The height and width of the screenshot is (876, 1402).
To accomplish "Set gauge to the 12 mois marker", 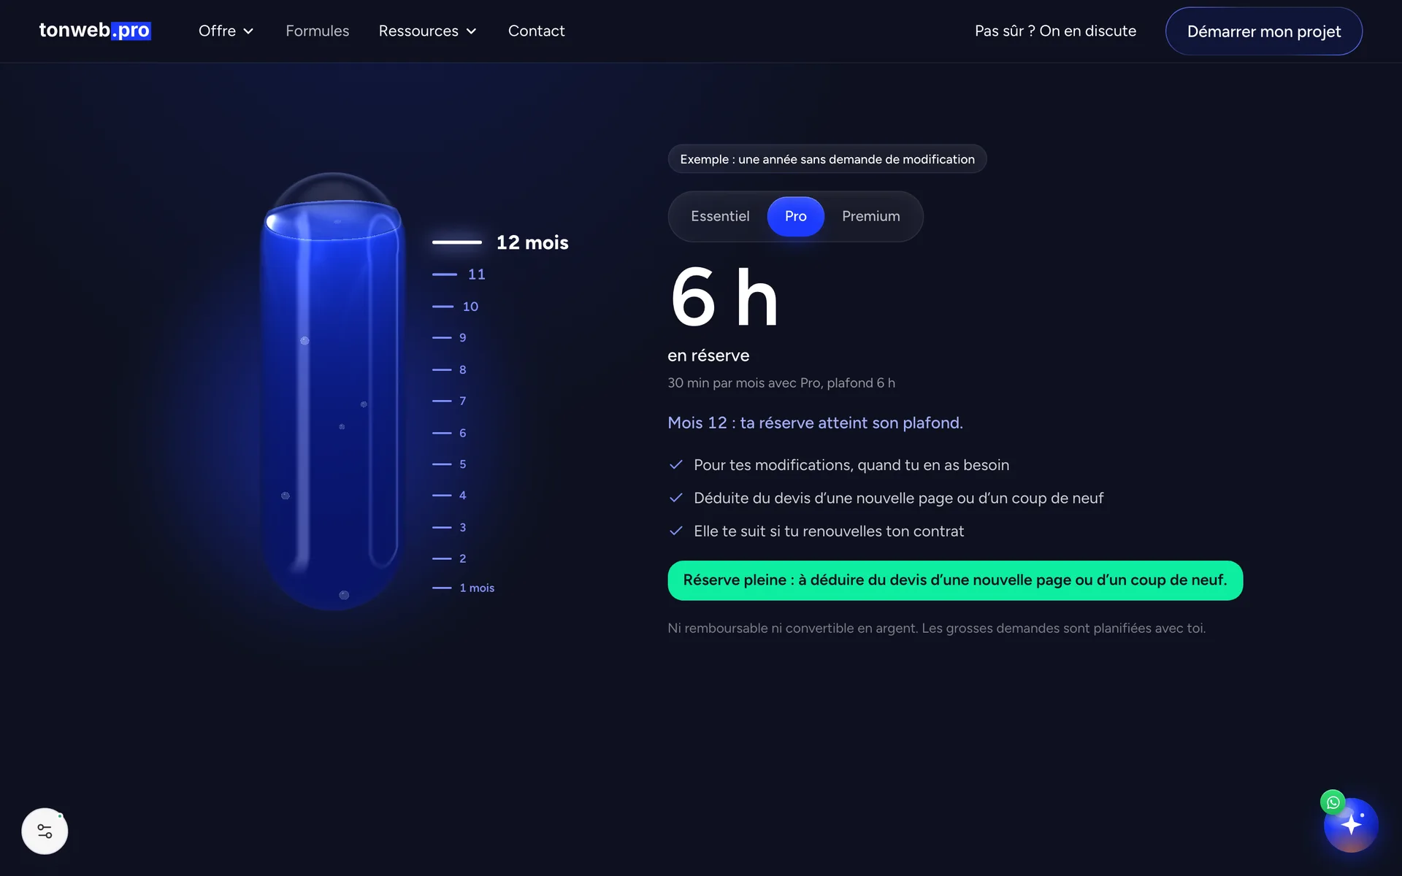I will pyautogui.click(x=500, y=242).
